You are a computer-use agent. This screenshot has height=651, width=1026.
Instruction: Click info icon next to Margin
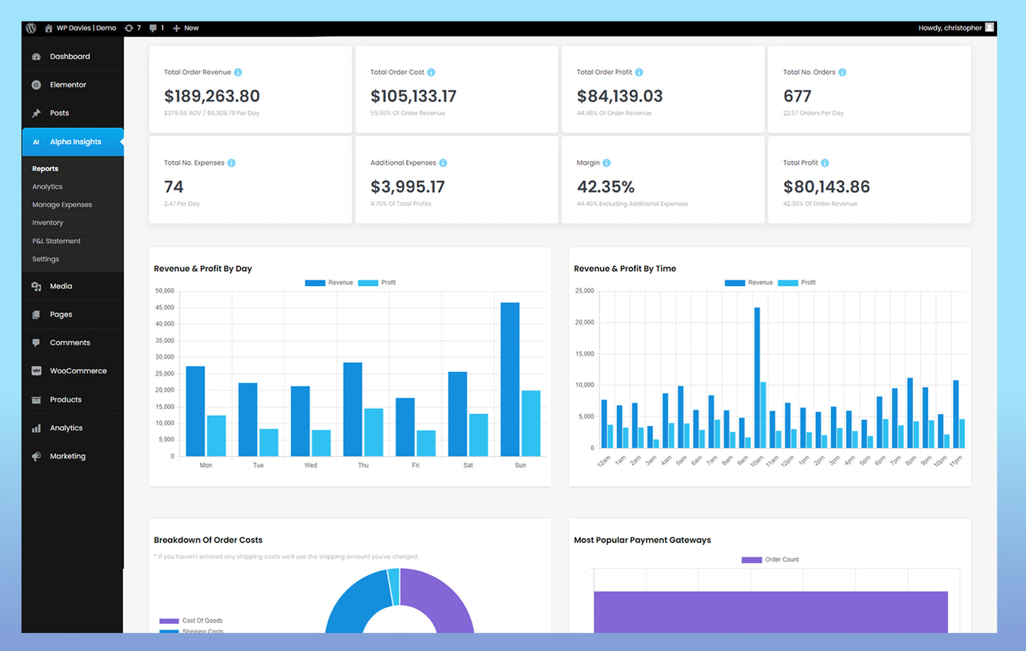606,163
